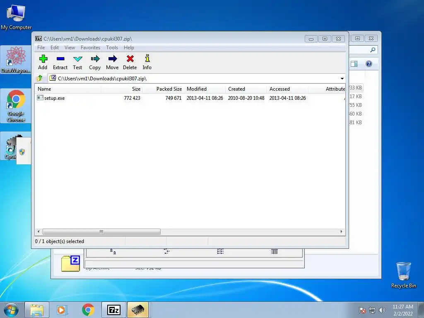Screen dimensions: 424x318
Task: Open the Tools menu
Action: point(112,48)
